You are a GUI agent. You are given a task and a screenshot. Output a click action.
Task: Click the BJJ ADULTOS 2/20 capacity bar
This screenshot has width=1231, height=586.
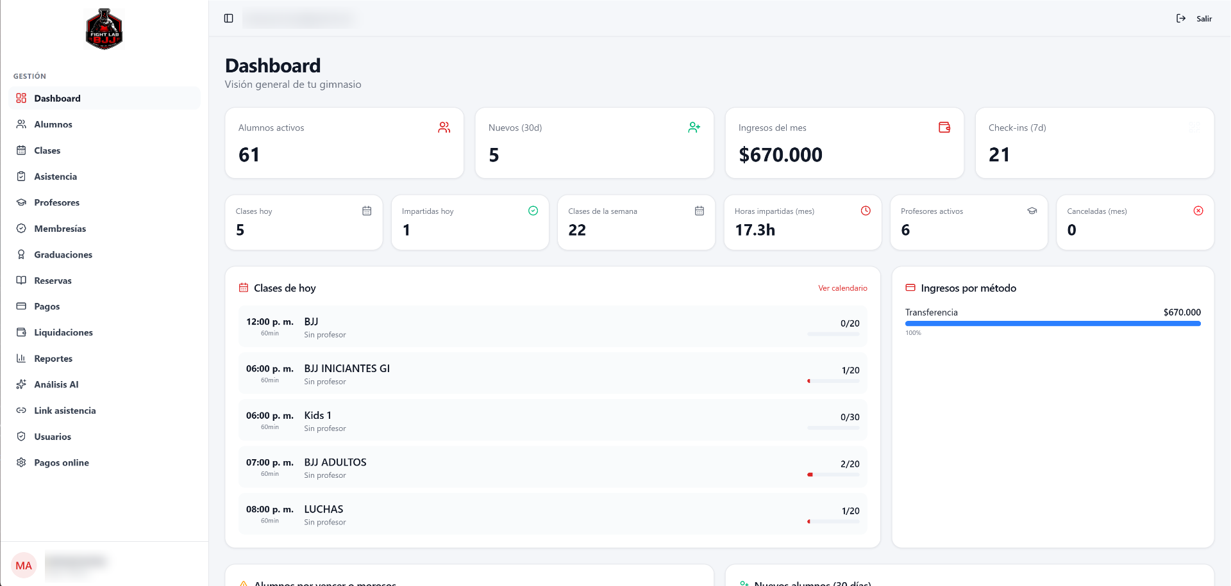[x=833, y=475]
